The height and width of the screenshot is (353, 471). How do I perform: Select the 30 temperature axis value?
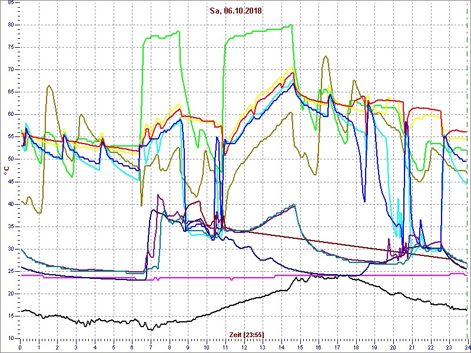(x=9, y=249)
